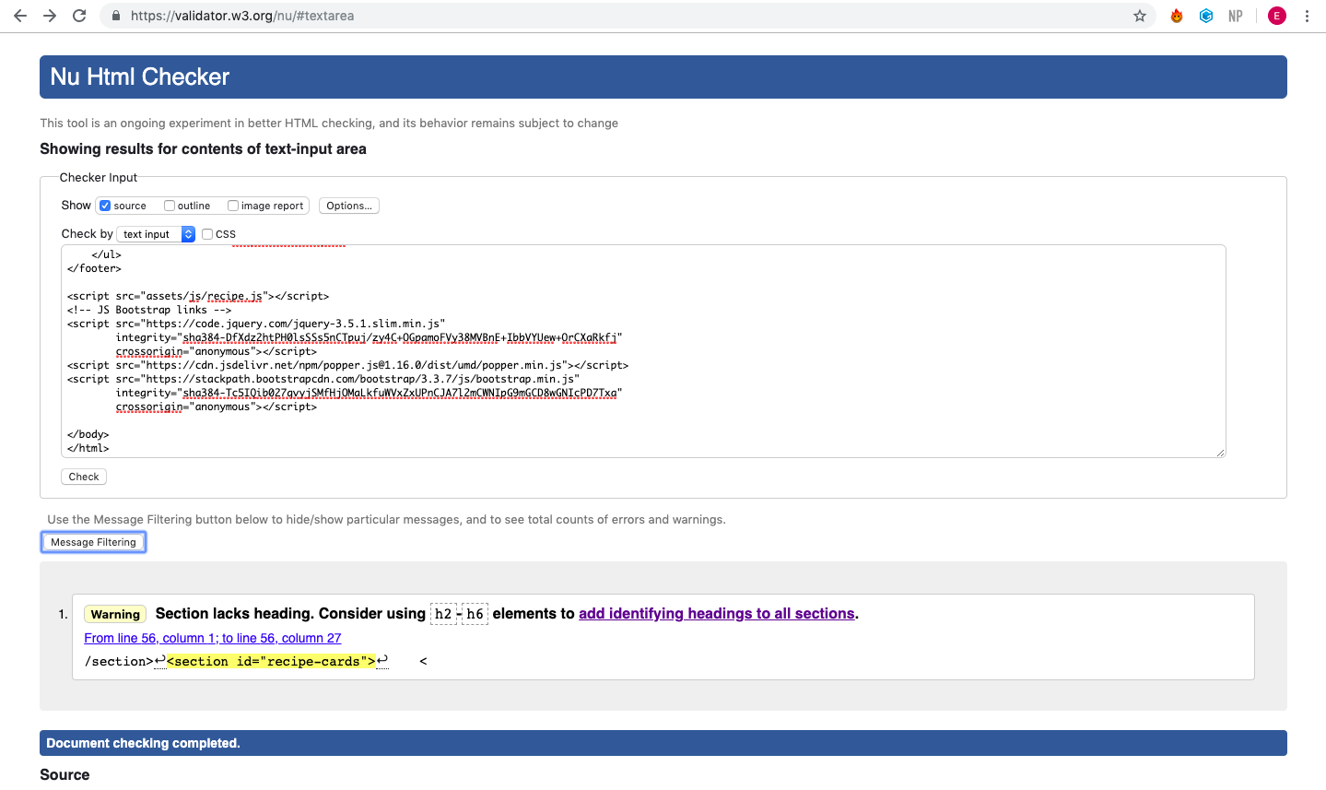This screenshot has height=790, width=1326.
Task: Click the Nu Html Checker heading
Action: point(140,77)
